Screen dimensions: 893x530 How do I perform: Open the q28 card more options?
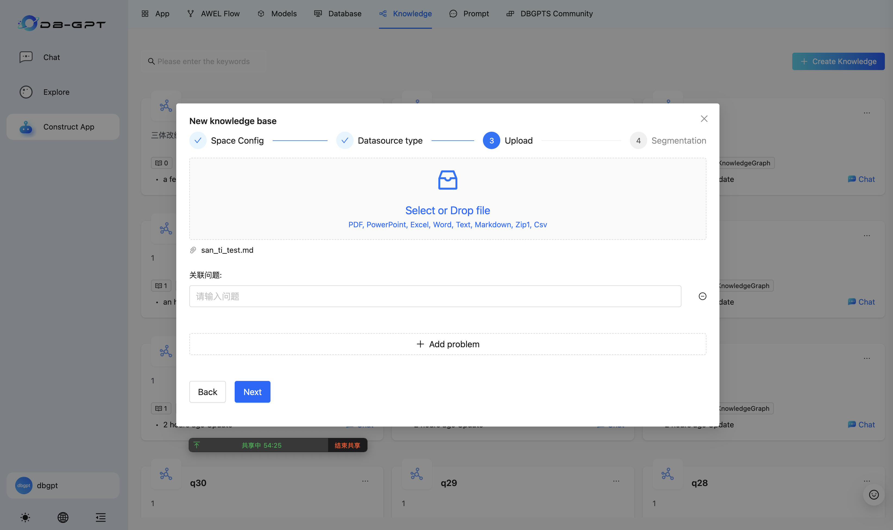pos(867,481)
